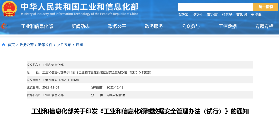Focus the search input field

pyautogui.click(x=215, y=7)
